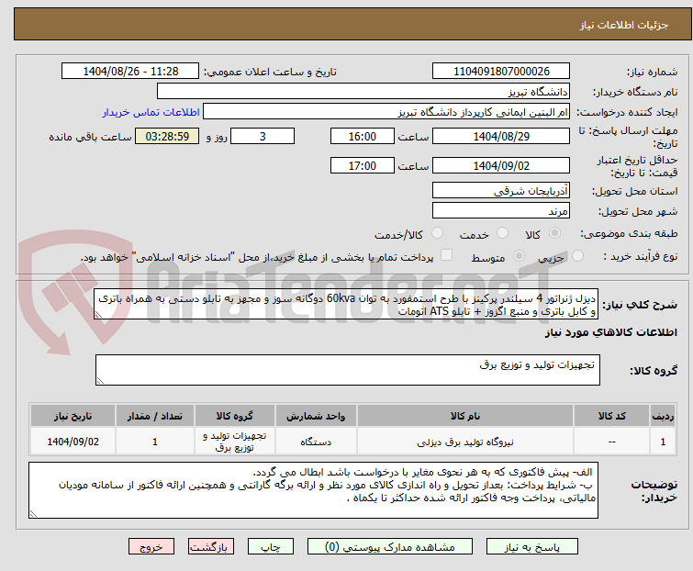Screen dimensions: 693x571
Task: Click the countdown field 03:28:59
Action: (167, 136)
